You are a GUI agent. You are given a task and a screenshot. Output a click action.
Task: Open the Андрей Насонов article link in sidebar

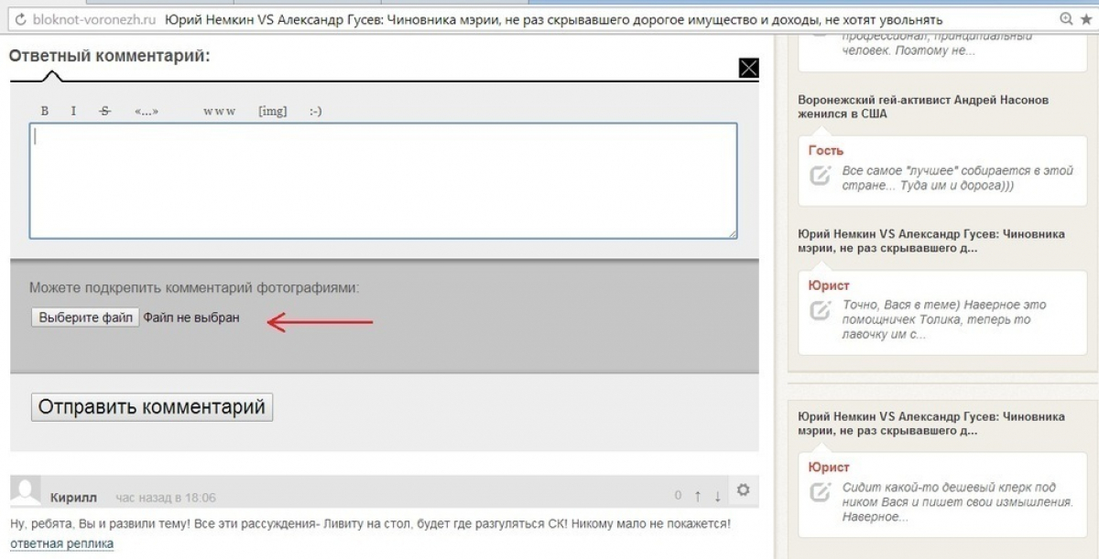922,106
